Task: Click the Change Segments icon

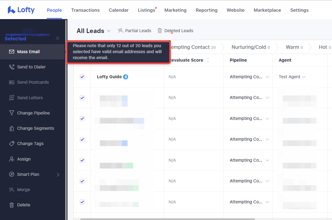Action: click(11, 128)
